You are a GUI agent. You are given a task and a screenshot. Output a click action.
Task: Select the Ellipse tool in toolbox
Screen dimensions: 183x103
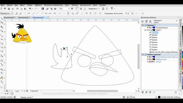(x=1, y=47)
